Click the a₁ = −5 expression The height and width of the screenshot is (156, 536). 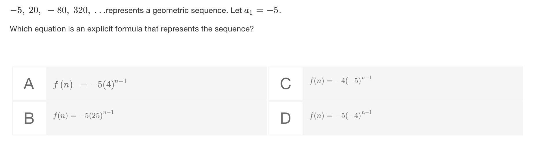(x=262, y=11)
